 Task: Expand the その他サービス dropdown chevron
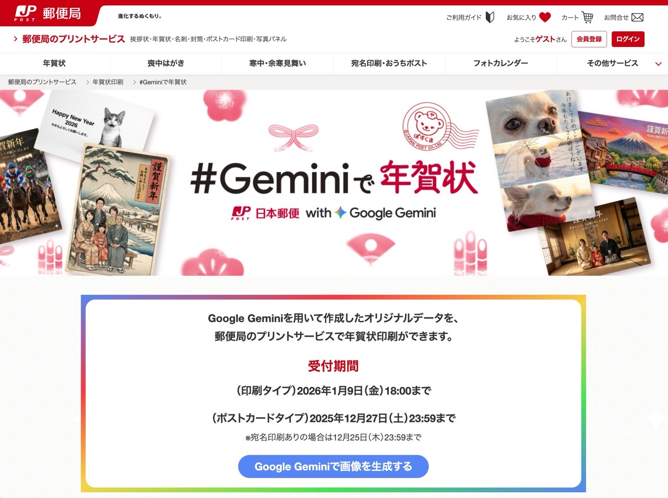tap(658, 64)
